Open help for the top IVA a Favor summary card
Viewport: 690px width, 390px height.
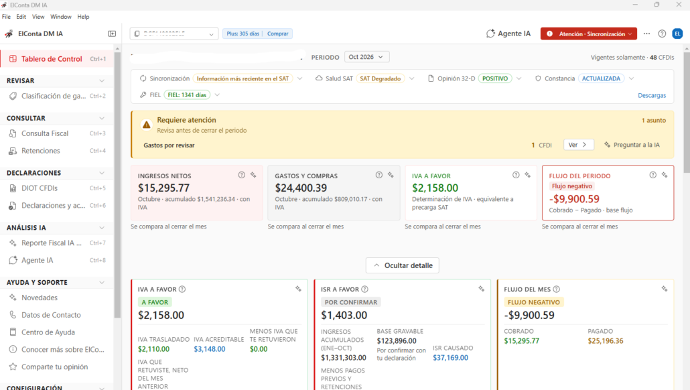[x=516, y=175]
